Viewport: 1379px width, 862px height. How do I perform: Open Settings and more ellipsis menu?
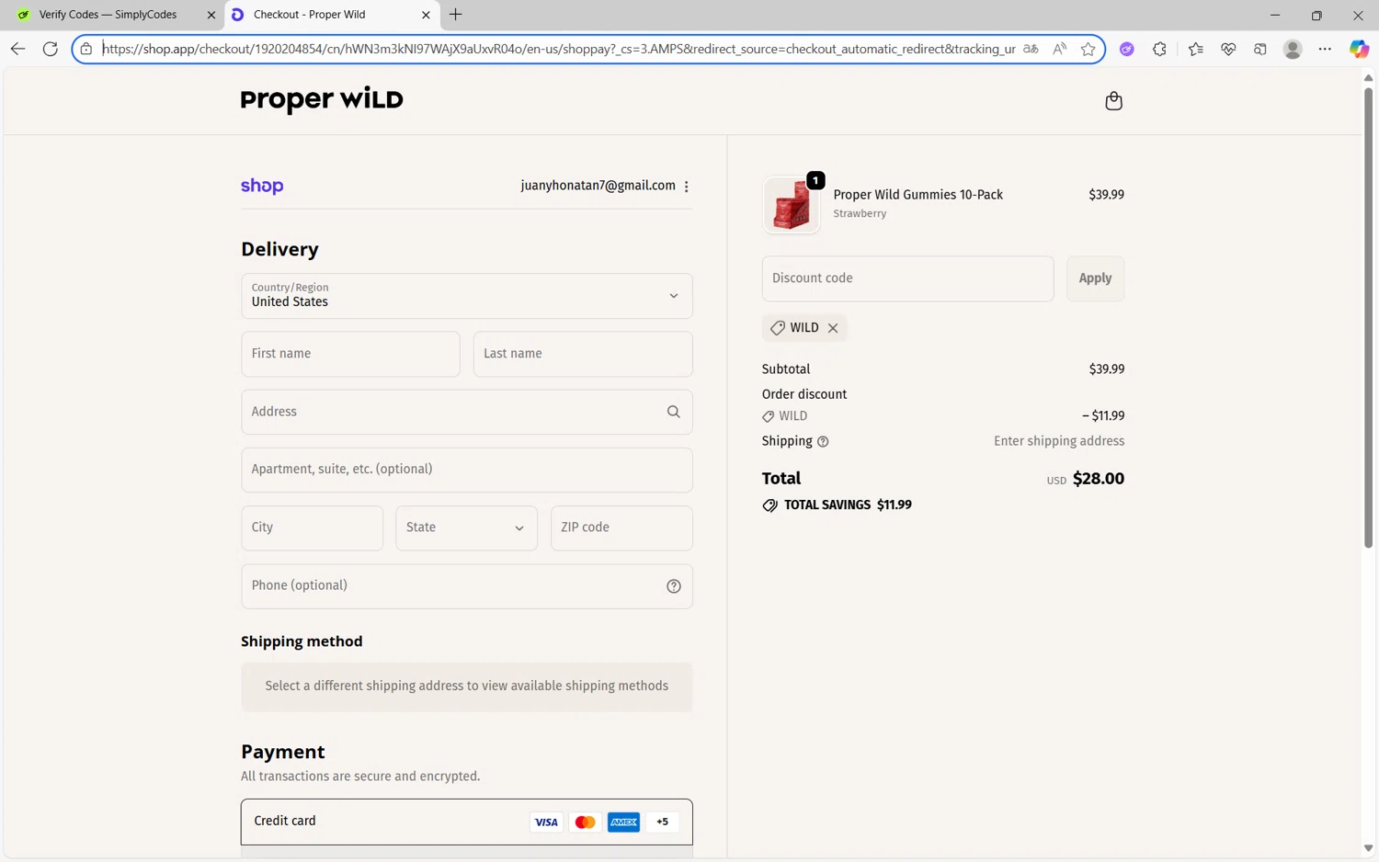[1325, 49]
